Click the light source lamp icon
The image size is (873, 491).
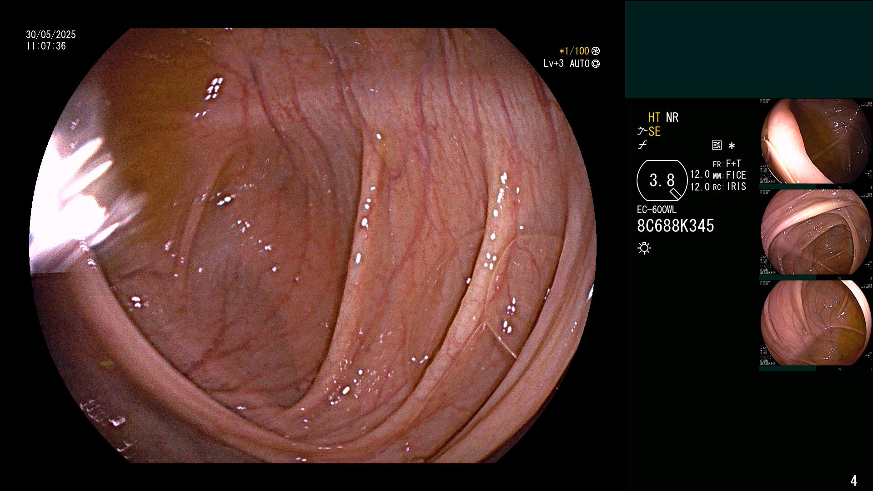coord(644,248)
